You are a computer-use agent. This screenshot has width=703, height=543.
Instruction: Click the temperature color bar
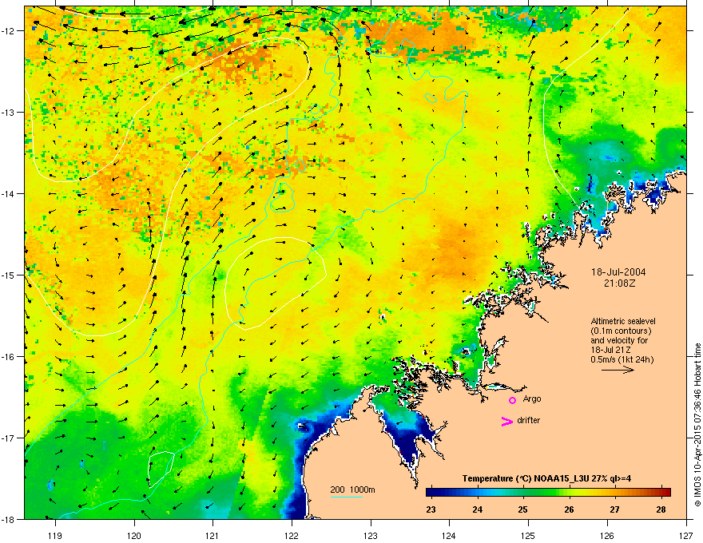[x=548, y=493]
